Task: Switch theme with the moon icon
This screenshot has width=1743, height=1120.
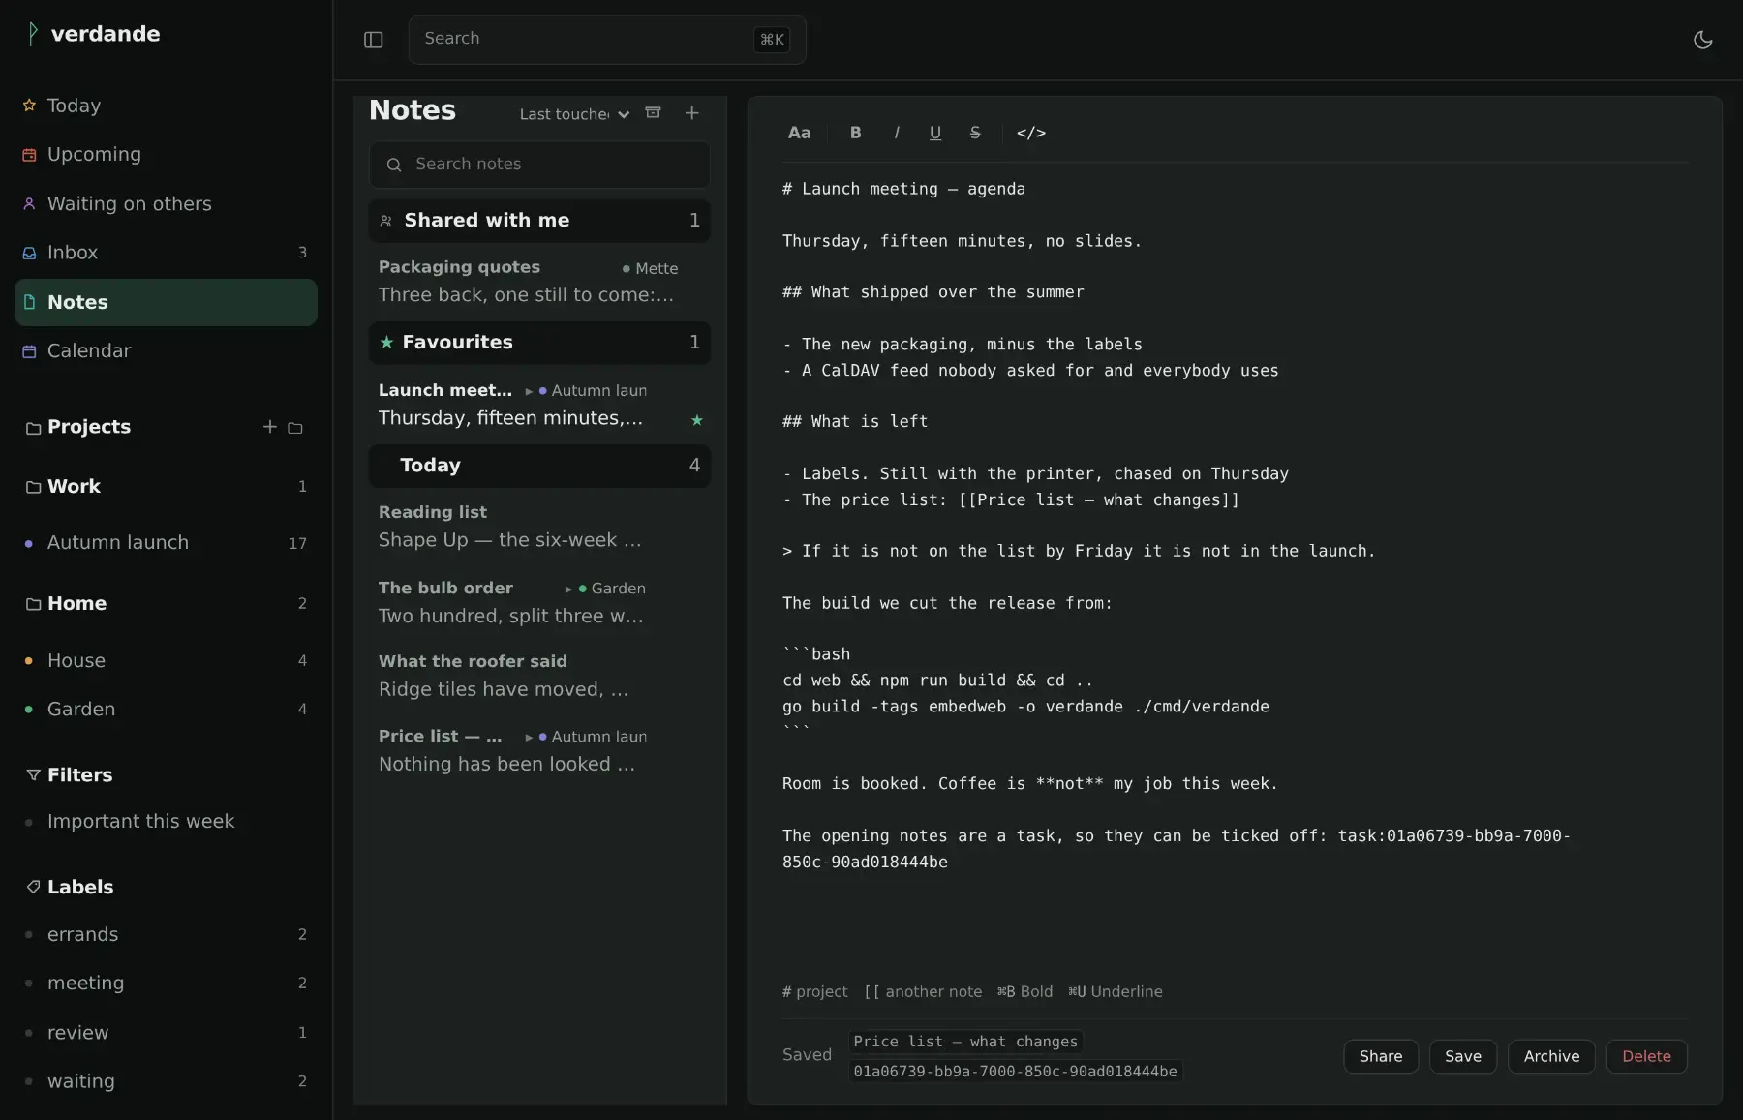Action: pyautogui.click(x=1702, y=40)
